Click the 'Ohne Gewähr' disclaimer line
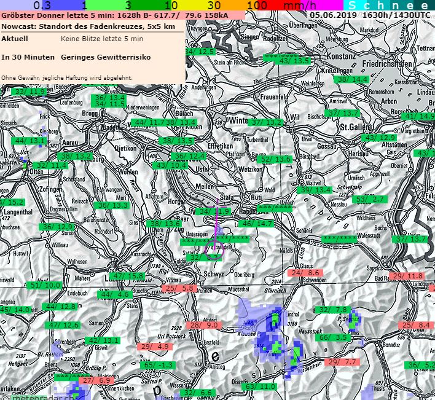This screenshot has height=400, width=435. click(67, 77)
